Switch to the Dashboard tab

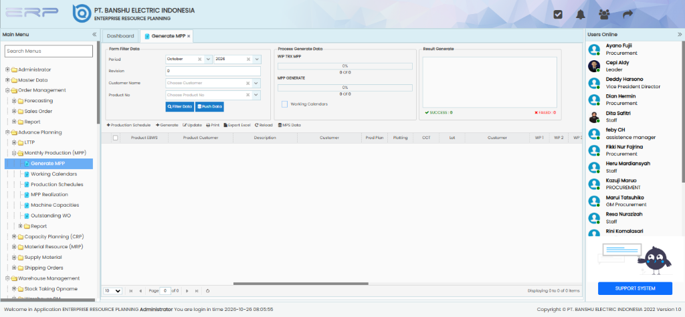click(120, 36)
